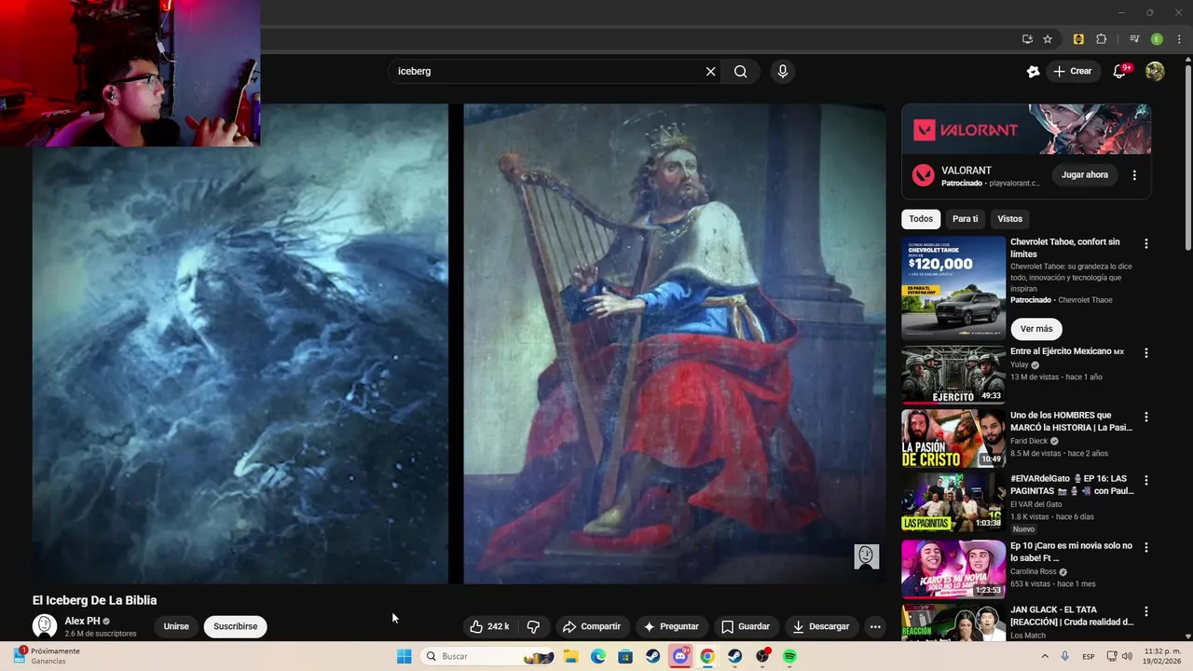Select the Para ti filter chip

point(965,219)
